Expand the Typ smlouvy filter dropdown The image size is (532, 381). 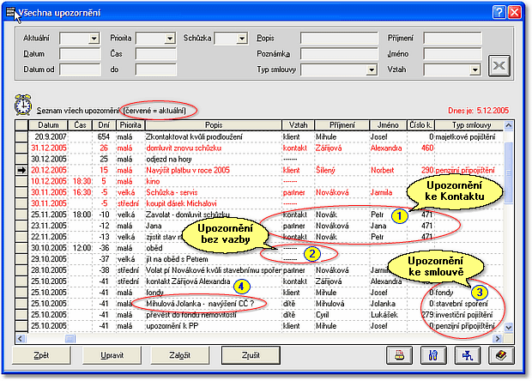tap(372, 70)
